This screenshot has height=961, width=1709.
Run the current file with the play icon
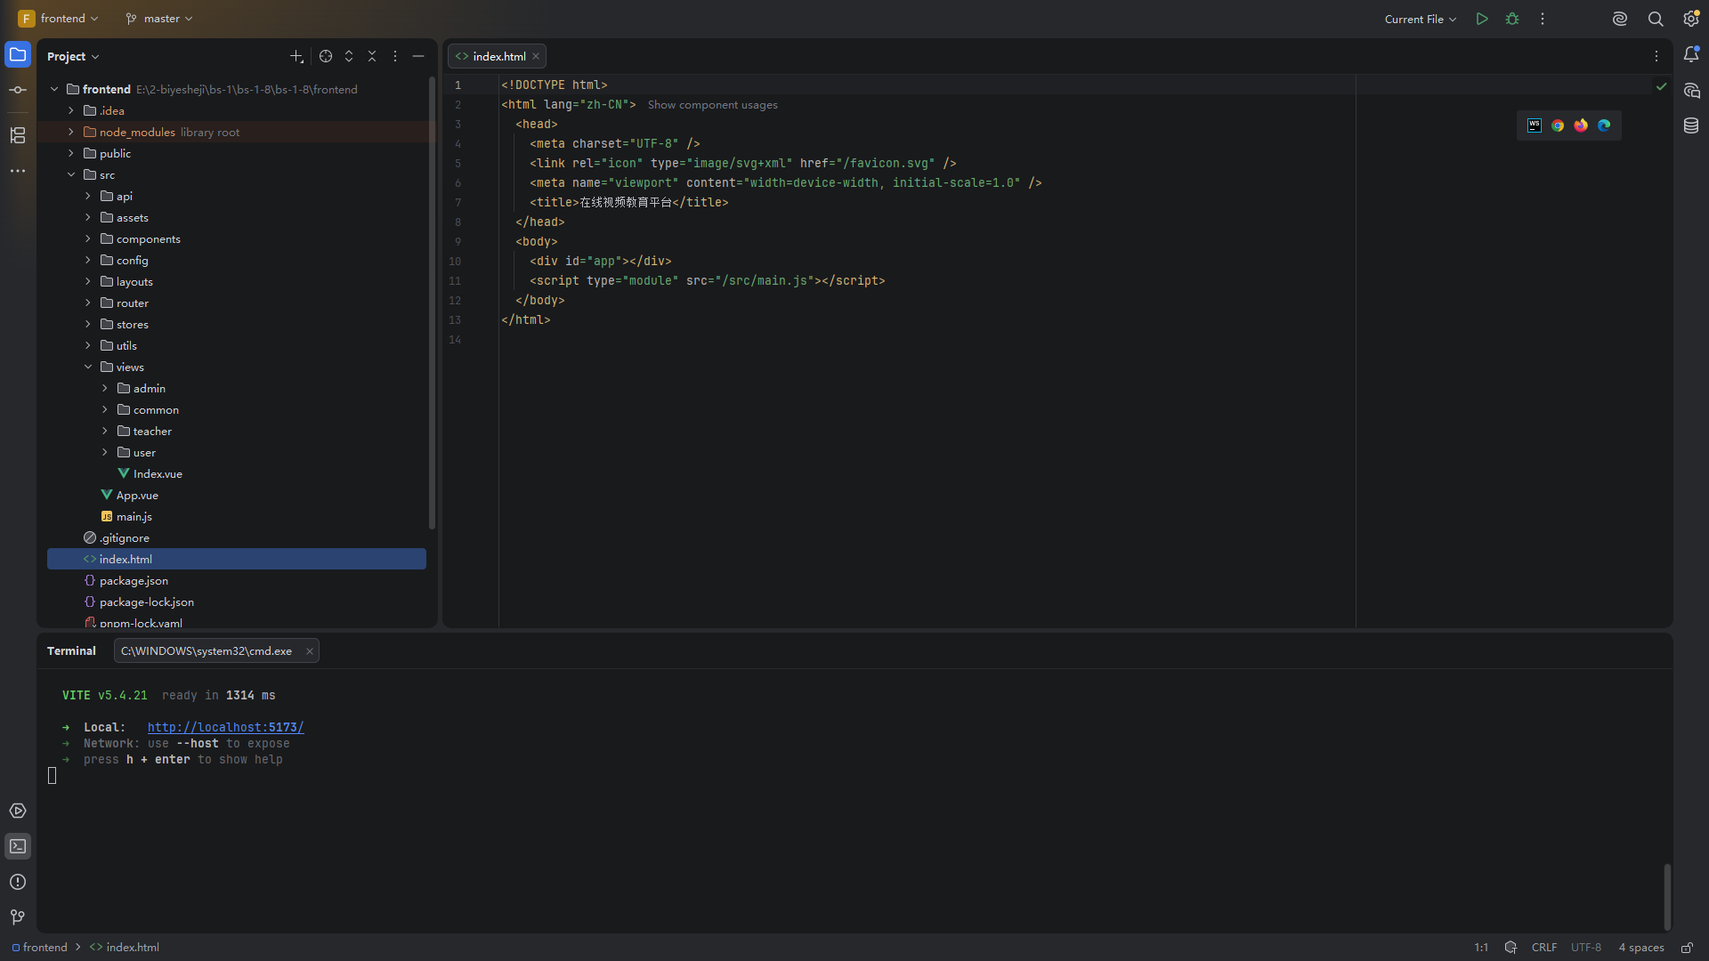(1482, 19)
